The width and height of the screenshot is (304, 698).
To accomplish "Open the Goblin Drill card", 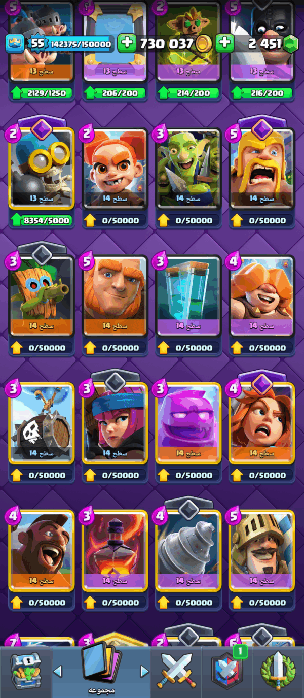I will (x=188, y=551).
